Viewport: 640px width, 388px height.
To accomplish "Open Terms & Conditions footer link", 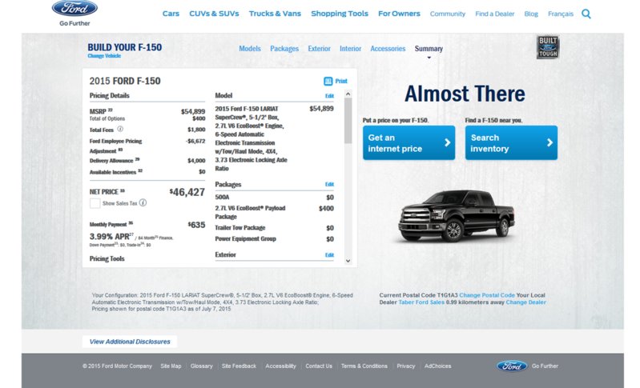I will [x=364, y=366].
